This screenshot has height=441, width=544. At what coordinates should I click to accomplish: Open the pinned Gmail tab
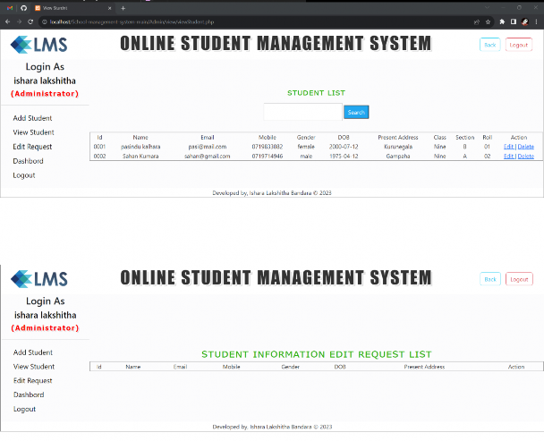coord(9,7)
